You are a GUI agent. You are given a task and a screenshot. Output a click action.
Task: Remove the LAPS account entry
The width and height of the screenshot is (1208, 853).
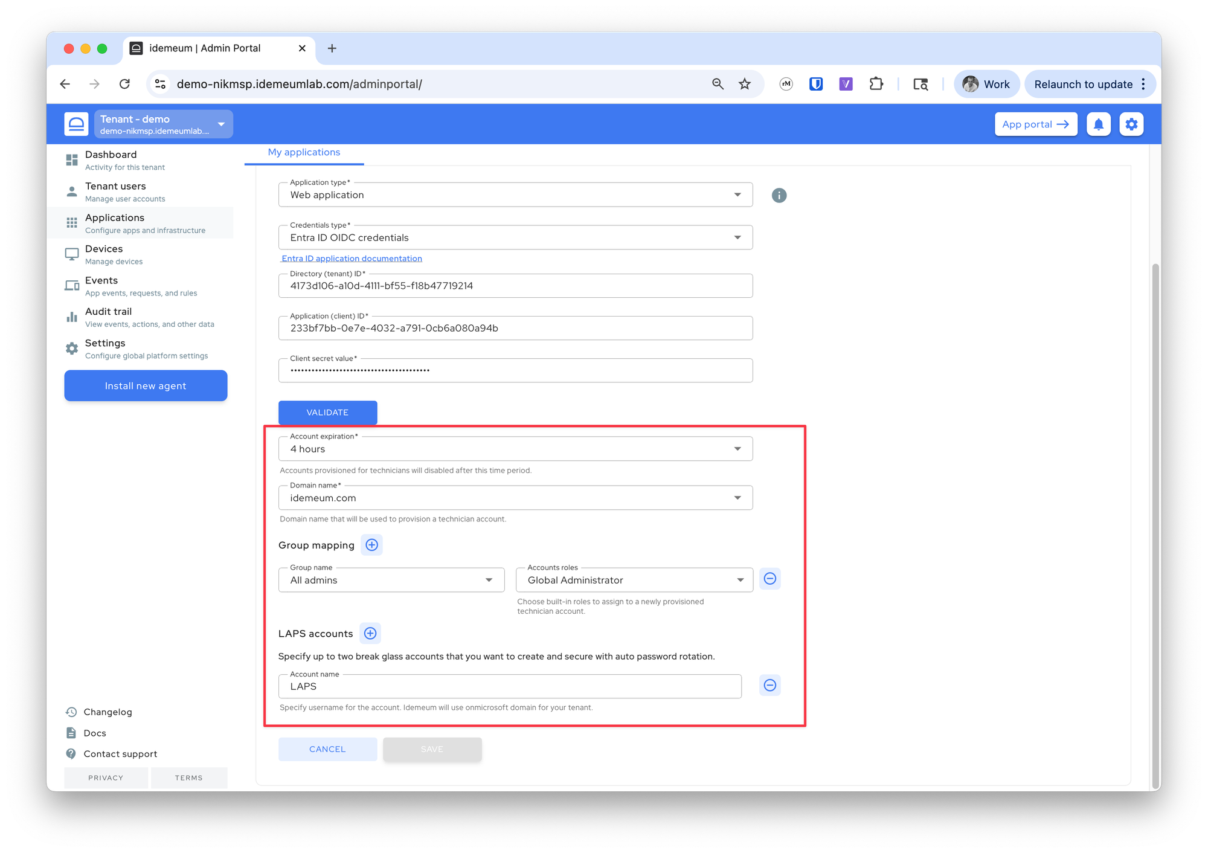769,685
